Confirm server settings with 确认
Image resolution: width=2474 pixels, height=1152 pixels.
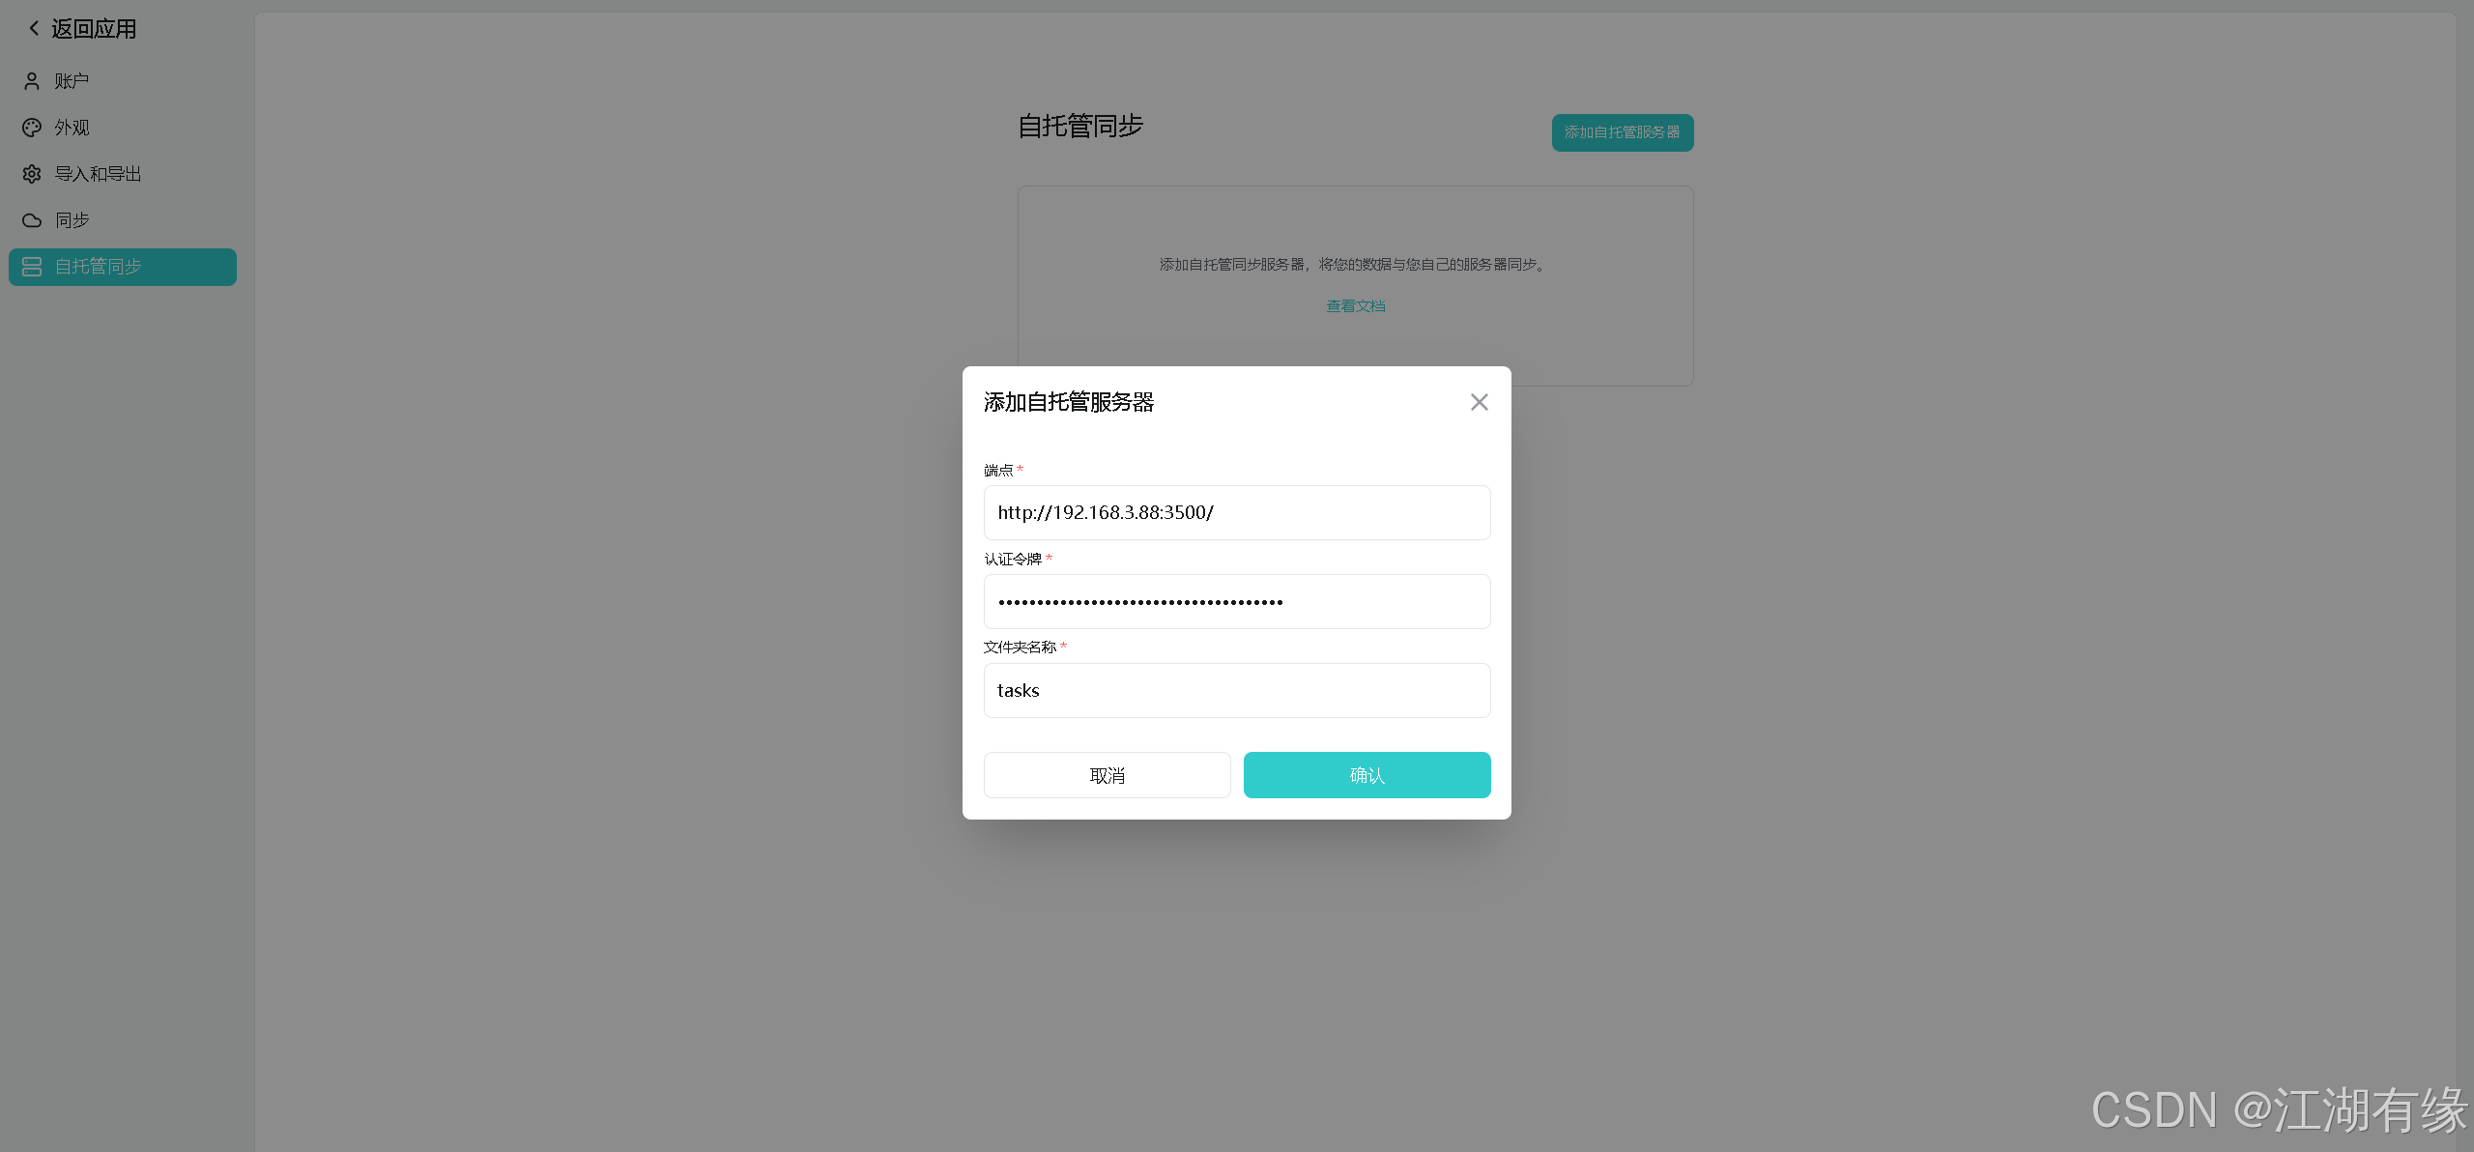point(1366,774)
